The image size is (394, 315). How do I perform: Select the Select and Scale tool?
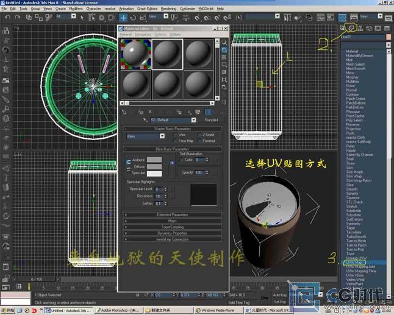[143, 18]
